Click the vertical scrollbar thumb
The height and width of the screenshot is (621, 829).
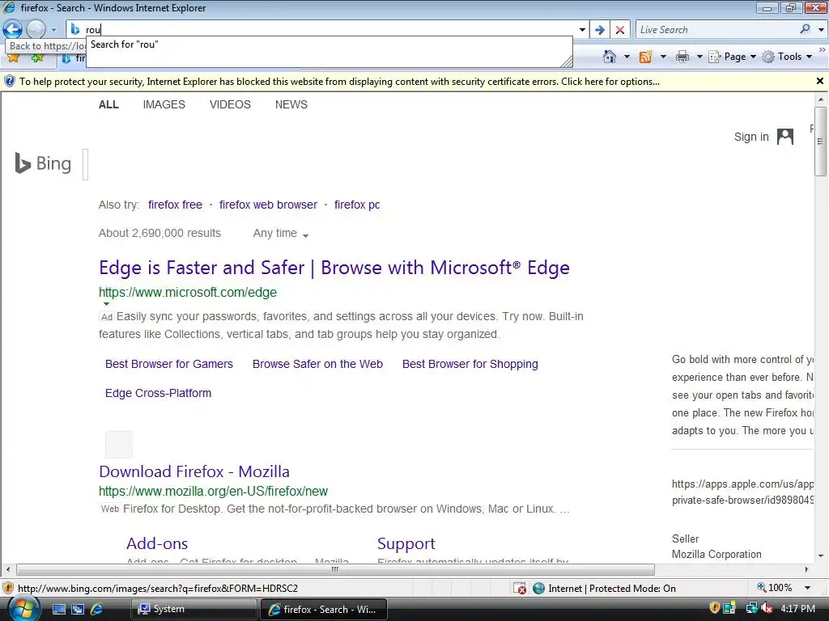pyautogui.click(x=821, y=141)
